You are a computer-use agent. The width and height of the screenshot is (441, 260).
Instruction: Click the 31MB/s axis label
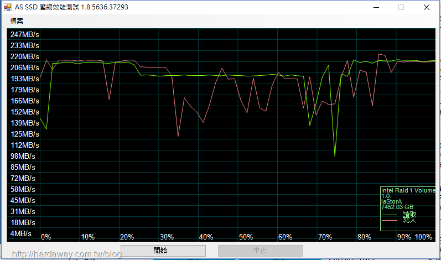point(23,212)
